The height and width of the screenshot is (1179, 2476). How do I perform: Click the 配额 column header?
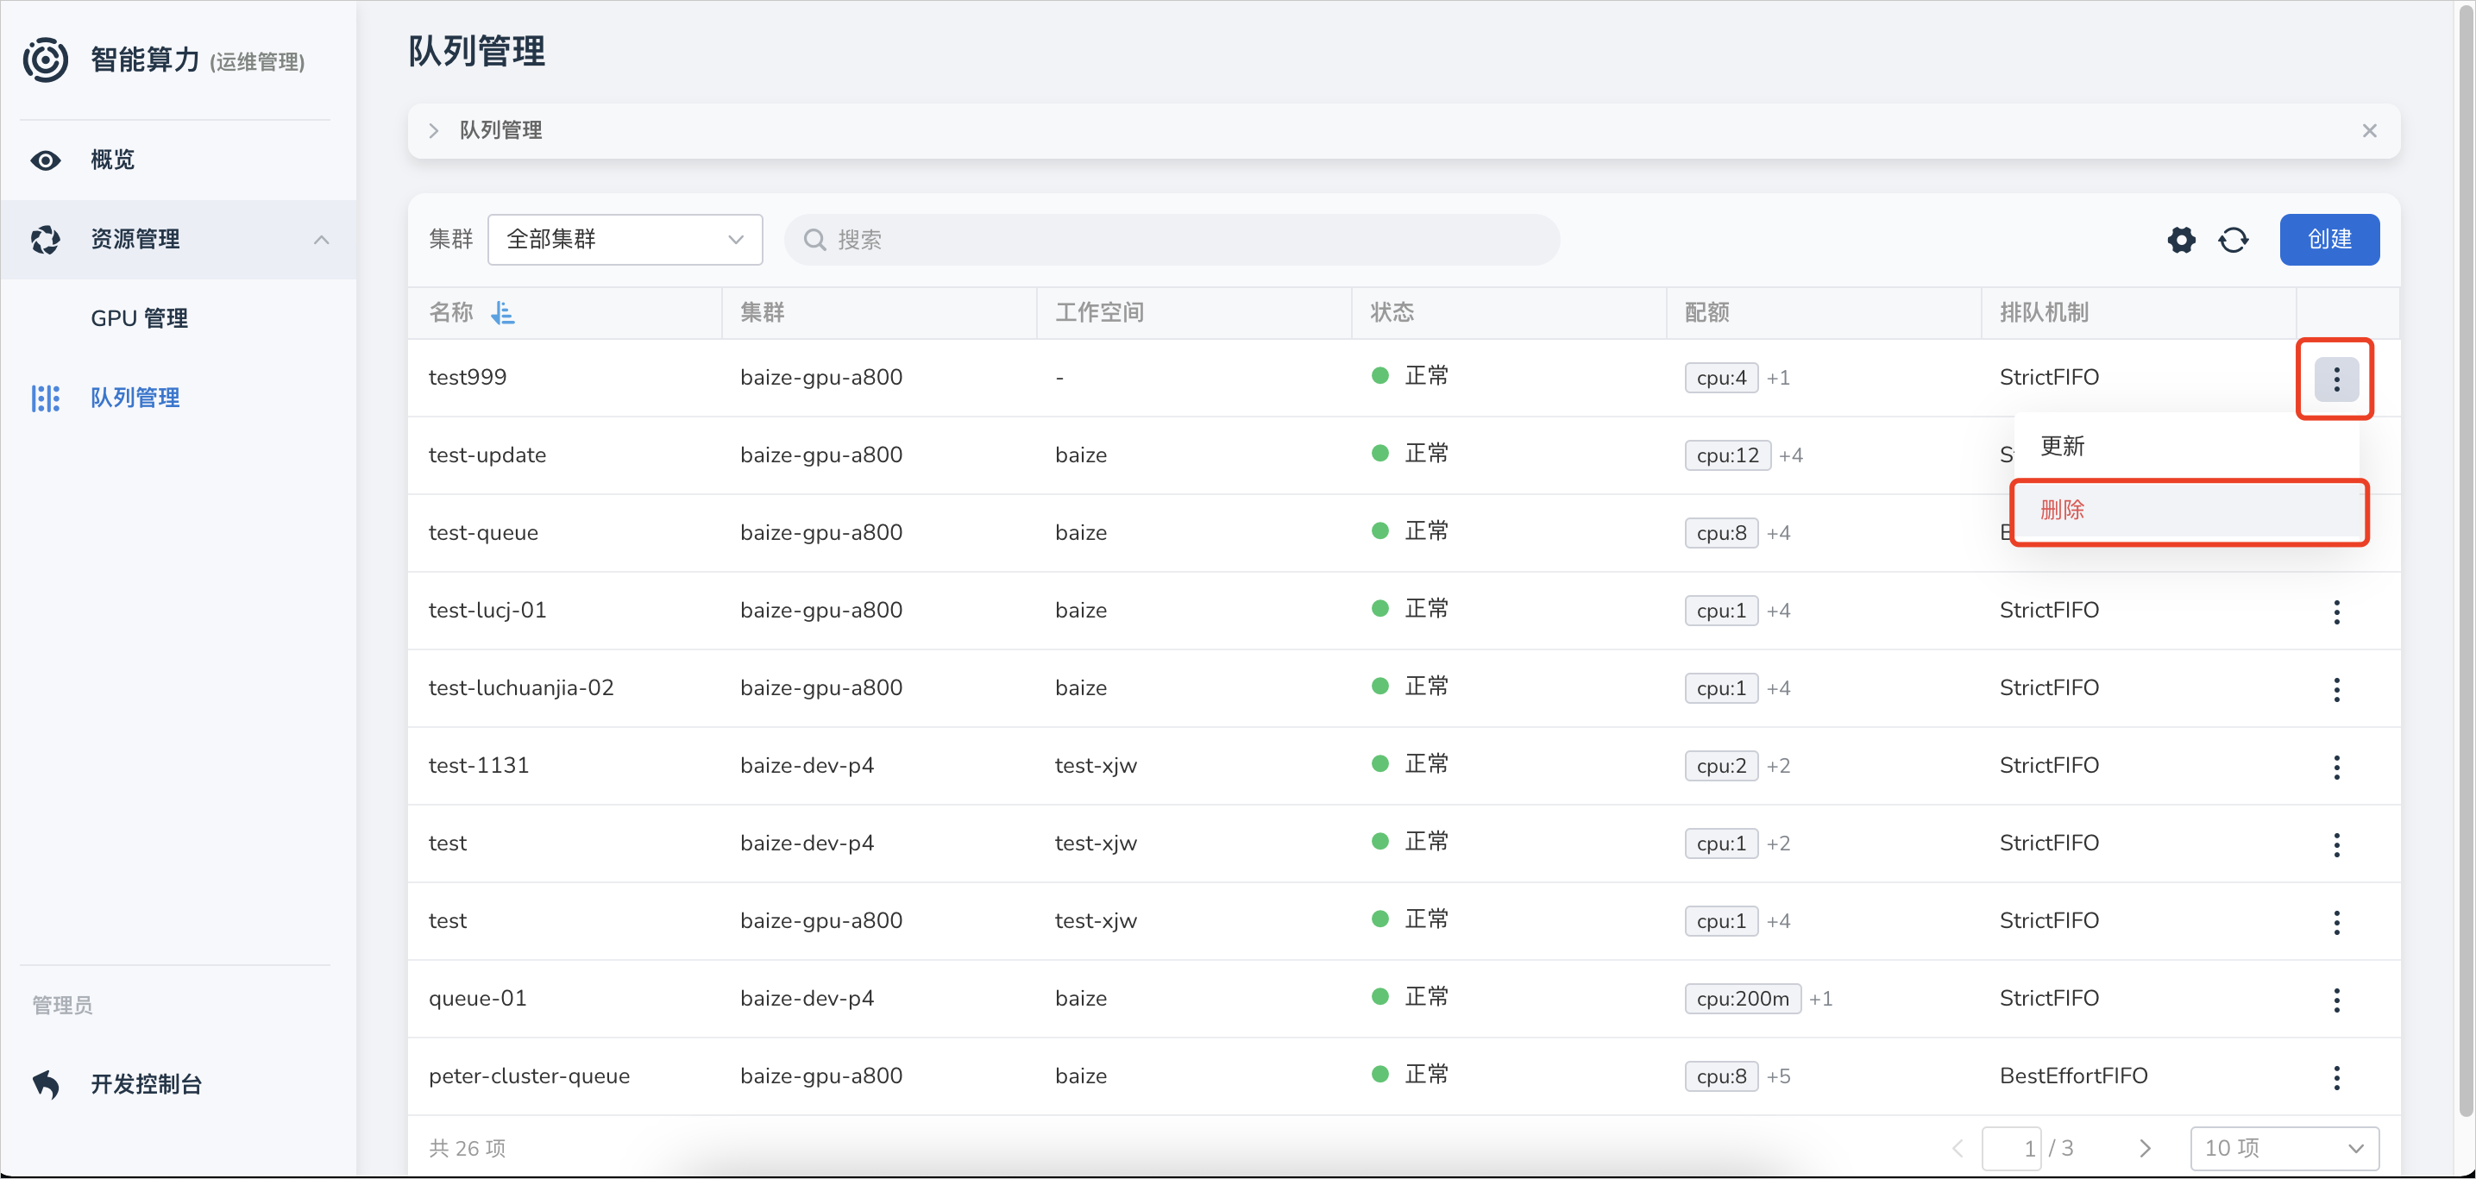pyautogui.click(x=1707, y=312)
